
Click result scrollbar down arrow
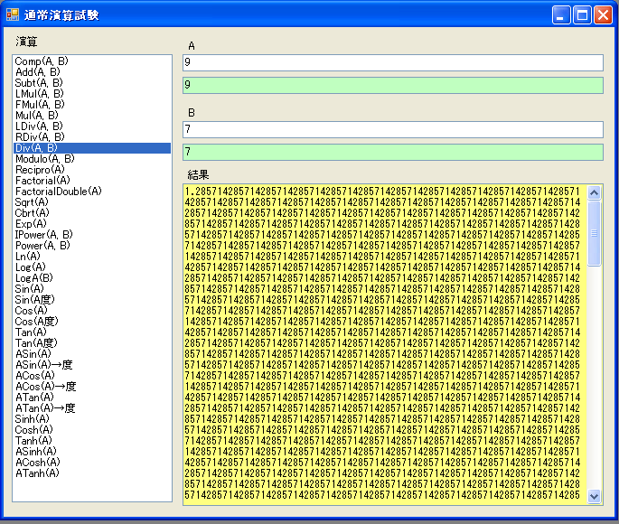594,496
